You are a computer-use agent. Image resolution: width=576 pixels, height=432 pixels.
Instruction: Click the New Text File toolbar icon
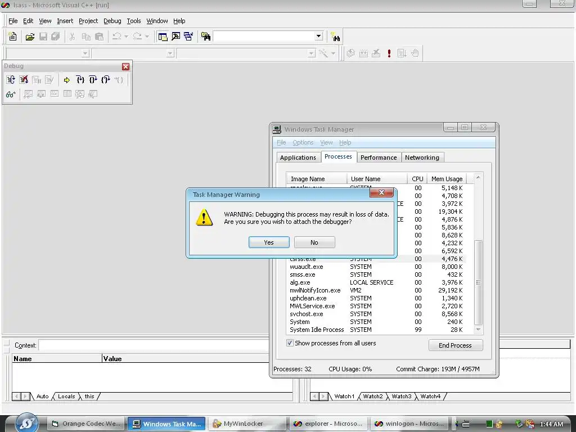[12, 37]
